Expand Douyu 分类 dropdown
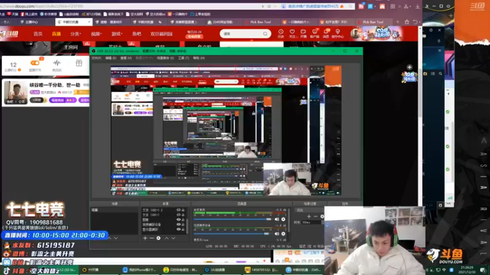The image size is (490, 275). (x=75, y=34)
